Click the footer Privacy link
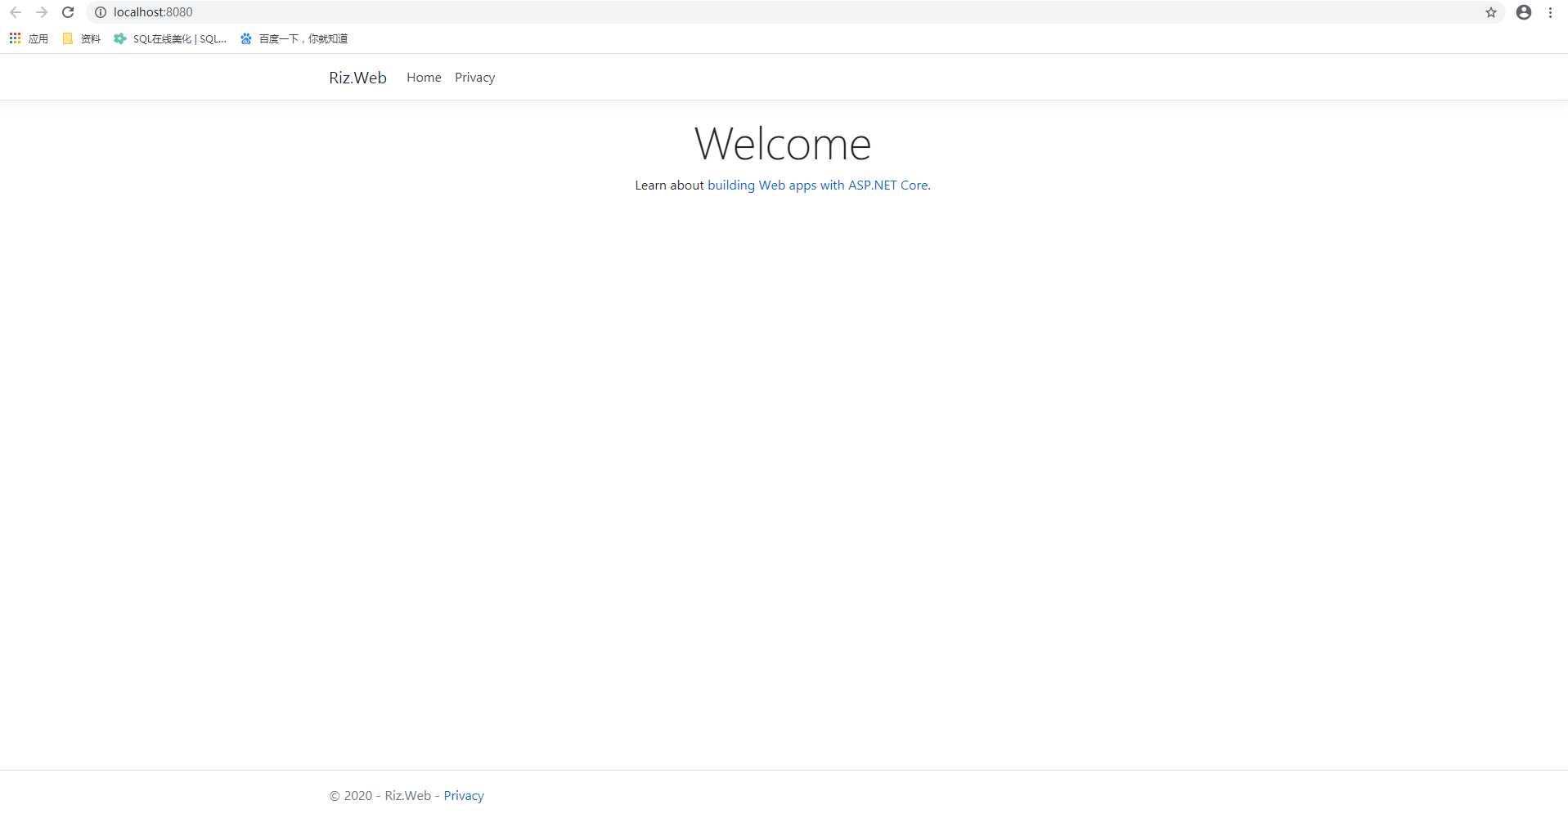Image resolution: width=1568 pixels, height=818 pixels. point(464,796)
